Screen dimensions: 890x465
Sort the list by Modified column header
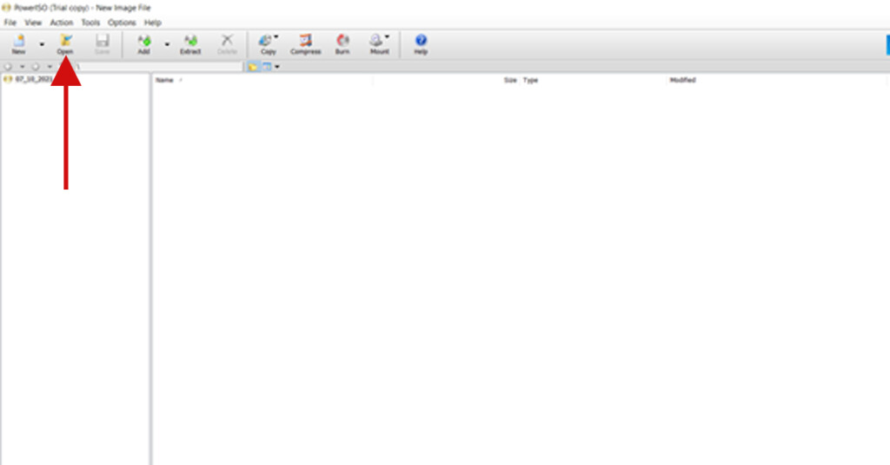point(682,81)
